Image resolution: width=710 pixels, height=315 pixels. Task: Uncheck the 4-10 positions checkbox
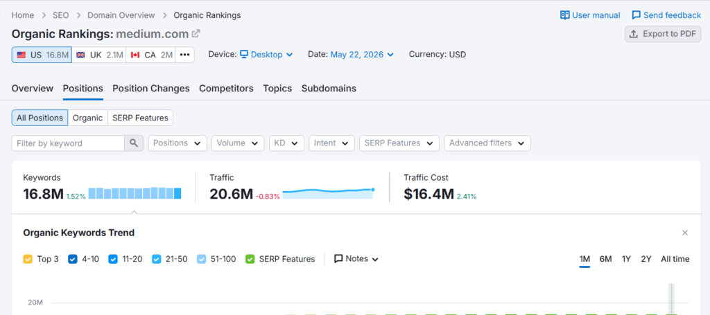tap(72, 260)
